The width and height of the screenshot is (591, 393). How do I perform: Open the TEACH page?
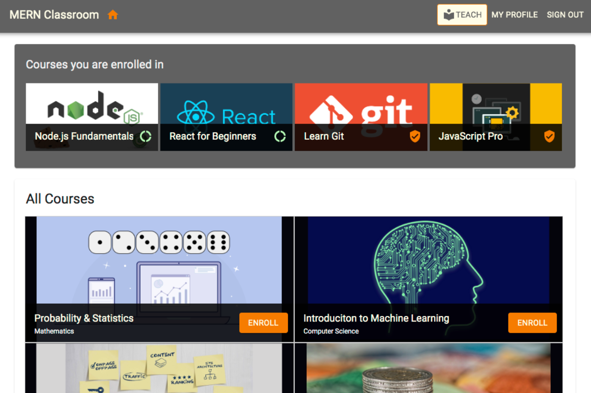click(x=462, y=14)
